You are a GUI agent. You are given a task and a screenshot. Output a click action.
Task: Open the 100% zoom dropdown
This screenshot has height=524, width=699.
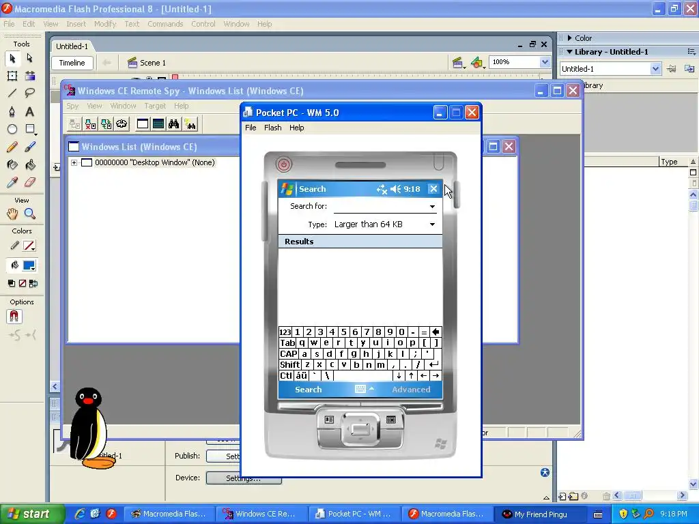point(545,62)
